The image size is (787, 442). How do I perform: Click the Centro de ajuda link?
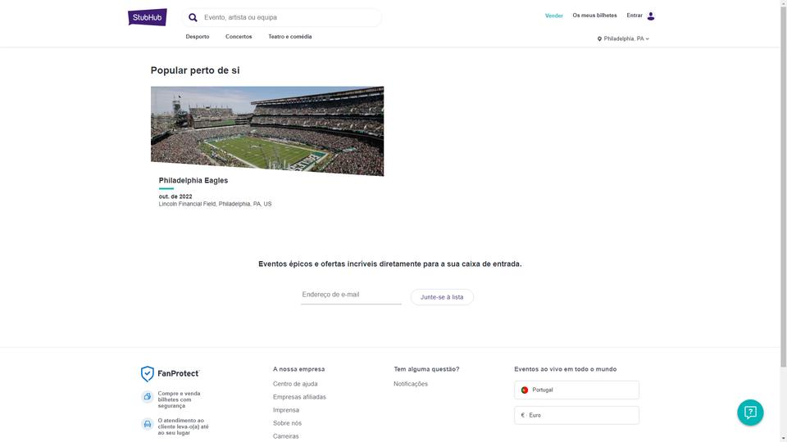pyautogui.click(x=295, y=384)
